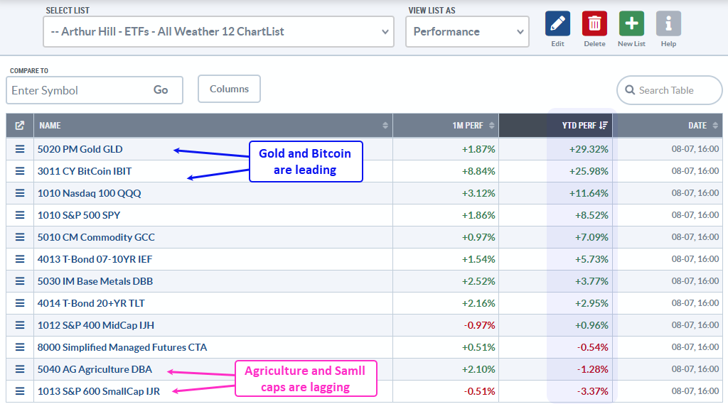Open row menu for 1013 S&P 600 SmallCap IJR
The width and height of the screenshot is (728, 404).
click(x=20, y=391)
